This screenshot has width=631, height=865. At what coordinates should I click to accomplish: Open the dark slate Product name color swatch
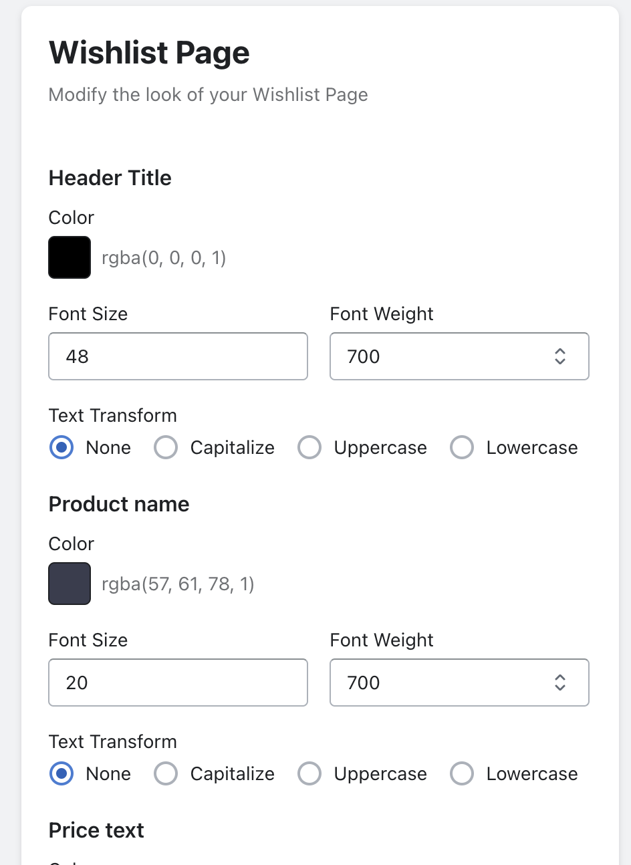pos(70,584)
